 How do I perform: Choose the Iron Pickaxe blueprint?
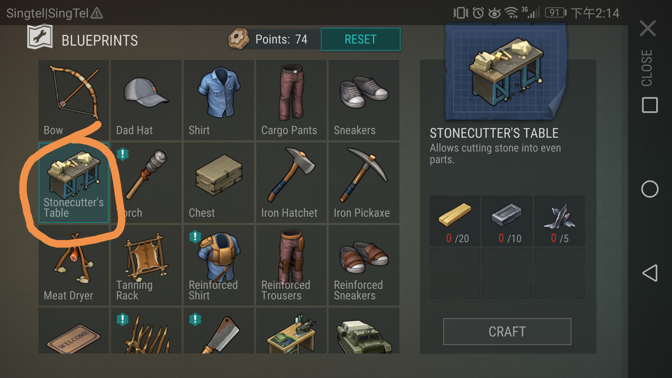(364, 183)
